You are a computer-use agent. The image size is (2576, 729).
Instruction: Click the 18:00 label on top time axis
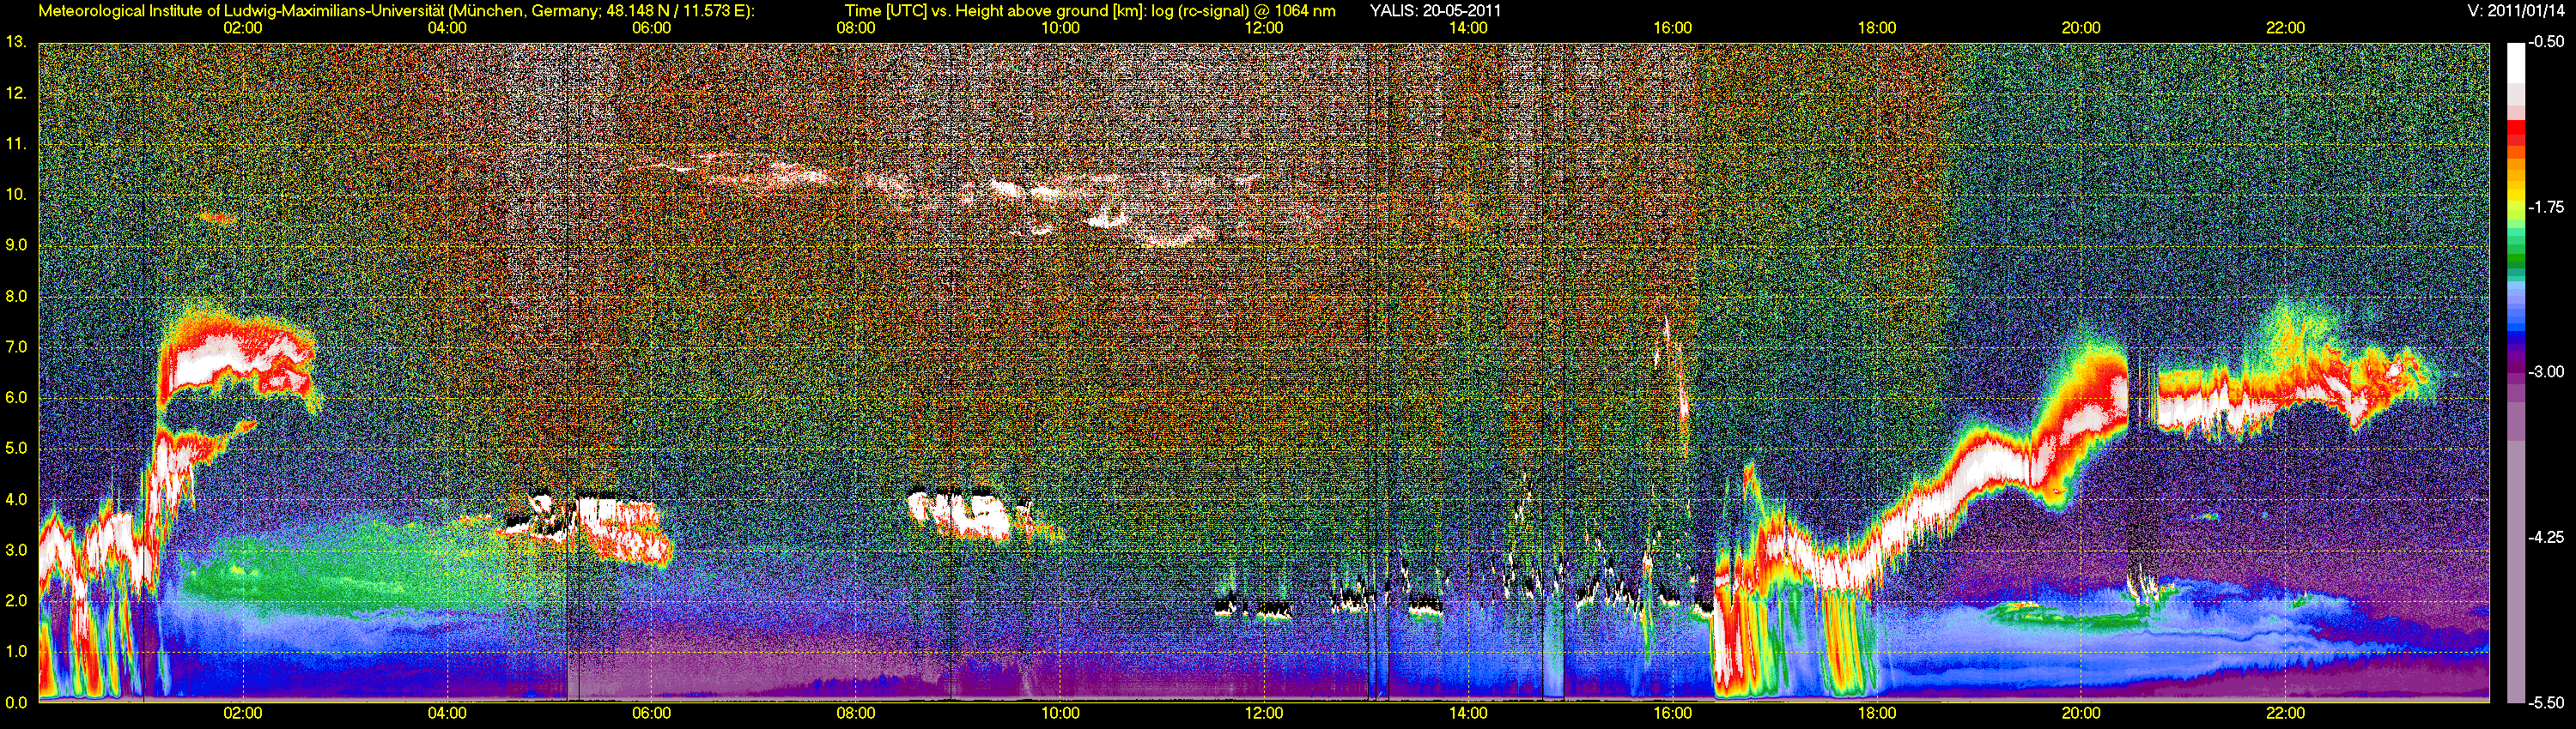tap(1877, 28)
